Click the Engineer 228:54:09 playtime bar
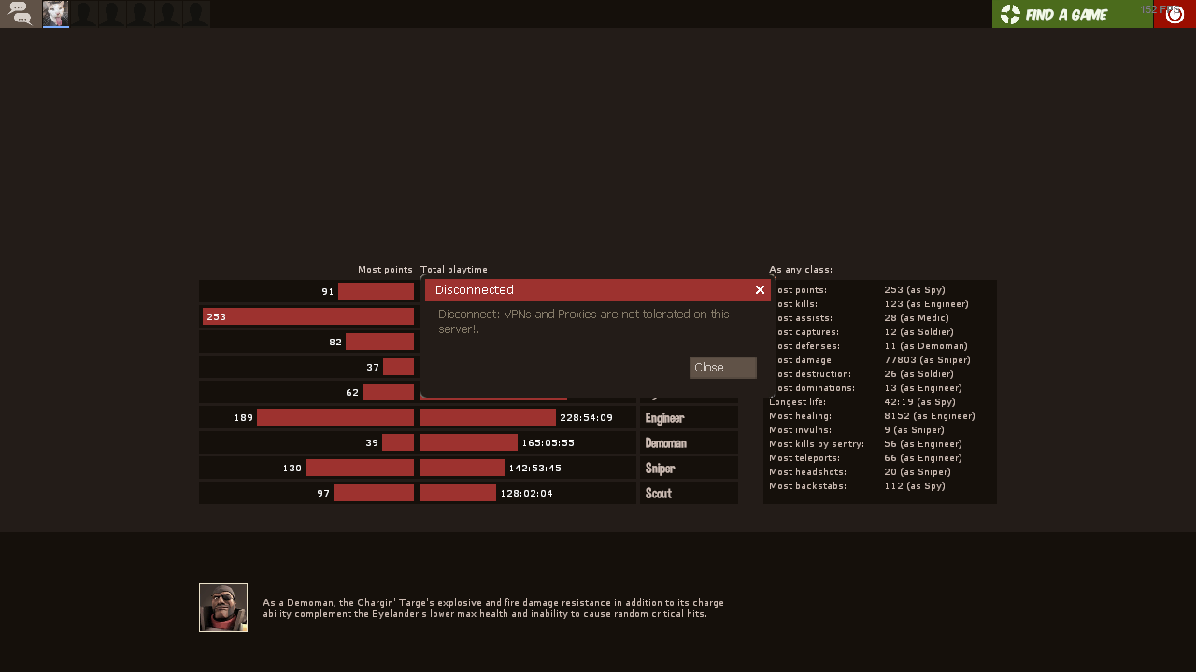The height and width of the screenshot is (672, 1196). 488,417
